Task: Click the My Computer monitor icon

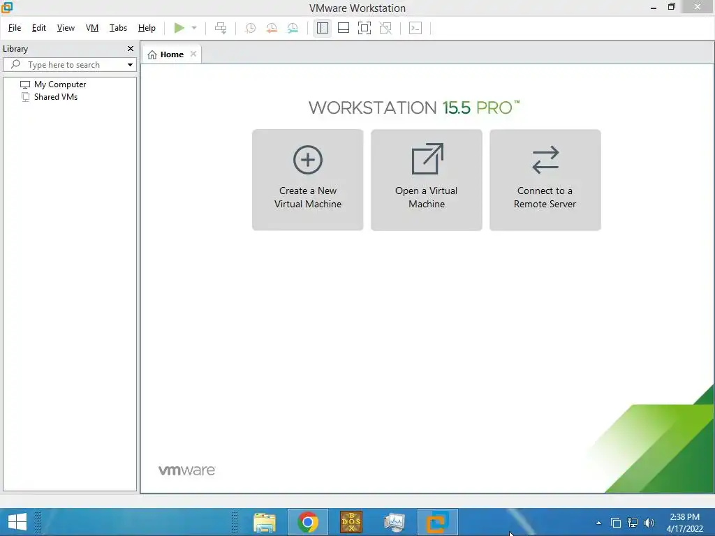Action: point(25,84)
